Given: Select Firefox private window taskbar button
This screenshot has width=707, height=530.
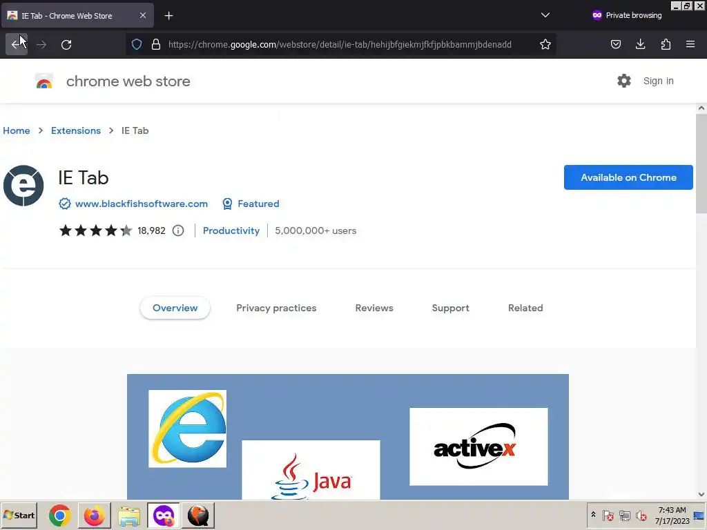Looking at the screenshot, I should [163, 515].
